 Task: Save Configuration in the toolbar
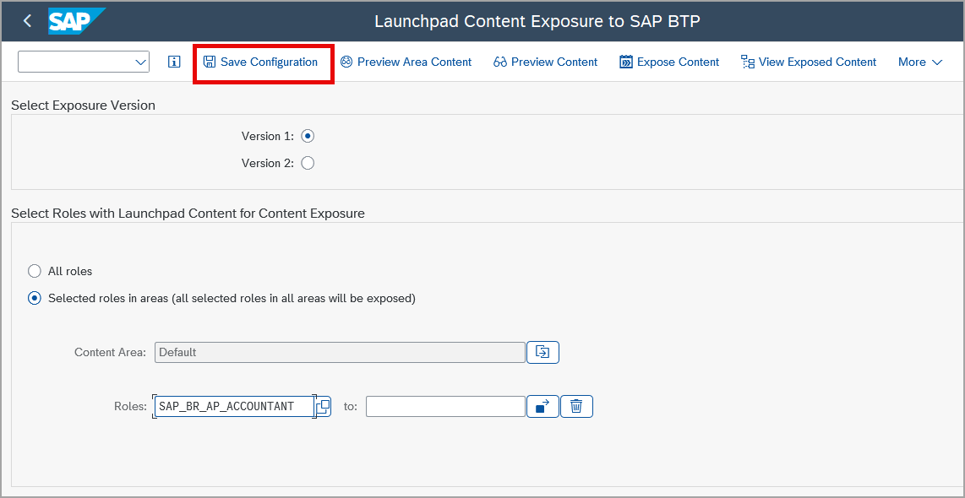coord(261,62)
